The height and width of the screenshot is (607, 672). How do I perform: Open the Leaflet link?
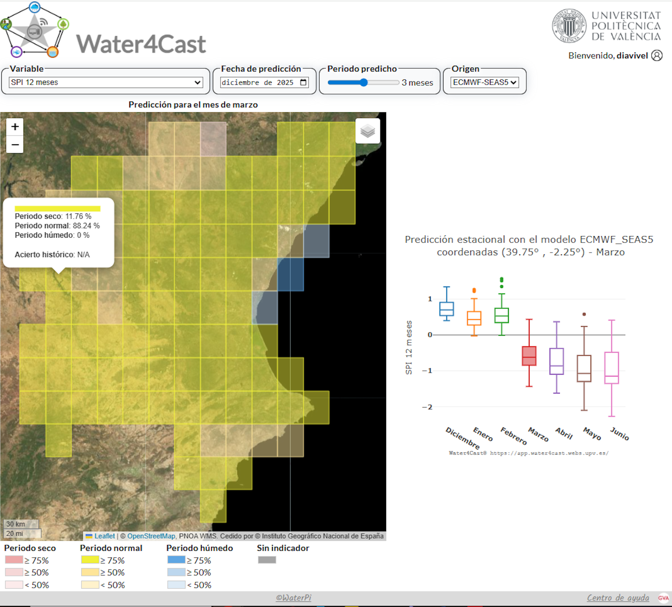[x=104, y=536]
